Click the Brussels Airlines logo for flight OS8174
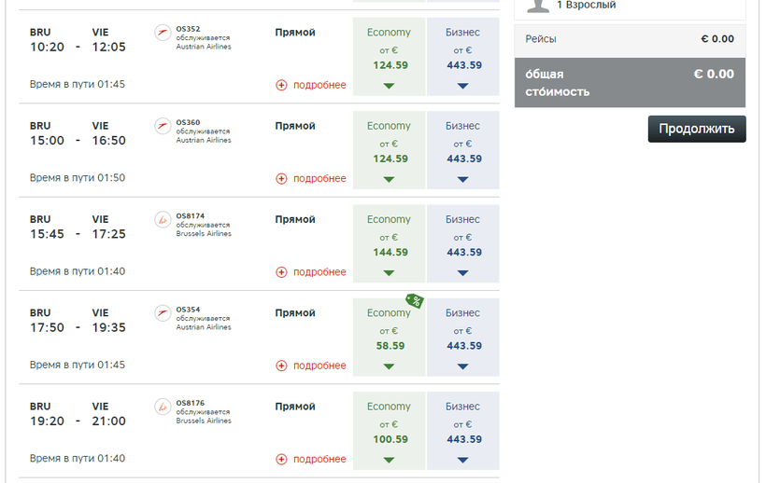The image size is (766, 483). (163, 220)
